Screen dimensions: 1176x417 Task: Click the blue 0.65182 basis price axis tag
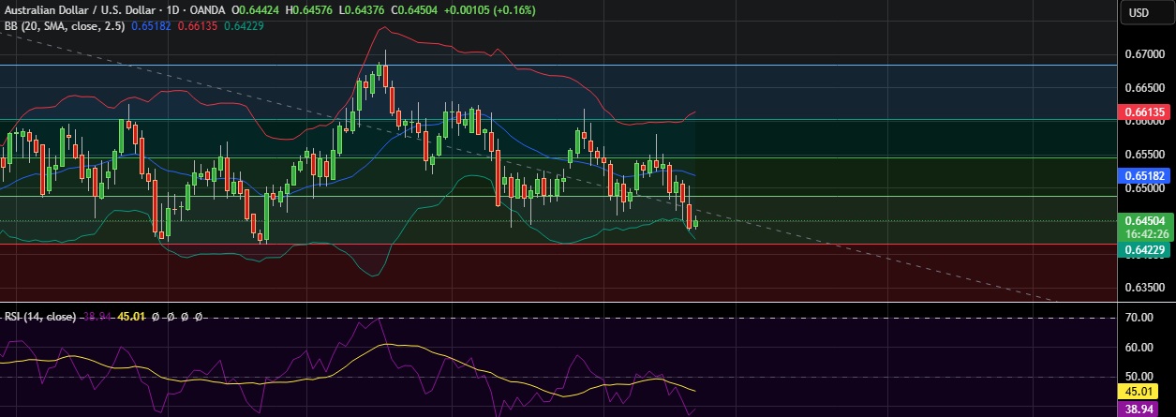(x=1144, y=175)
